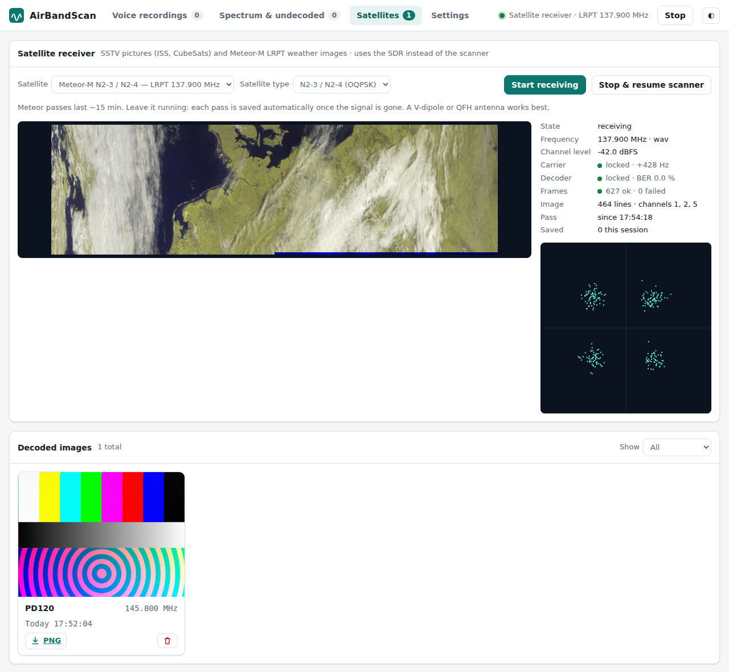Switch to the Voice recordings tab
This screenshot has height=672, width=729.
point(157,15)
